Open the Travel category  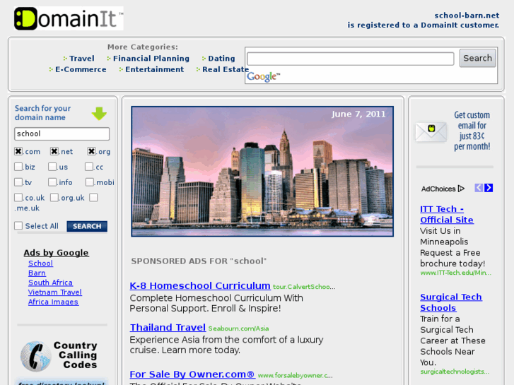coord(81,59)
